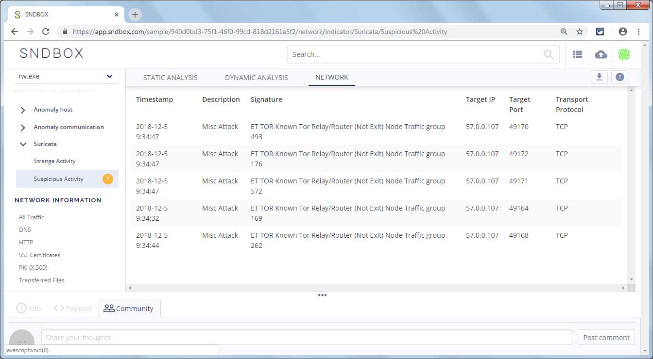Open PKI (X.509) link

(33, 268)
